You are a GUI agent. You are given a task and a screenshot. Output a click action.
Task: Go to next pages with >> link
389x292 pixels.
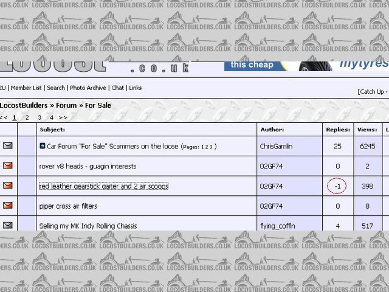point(63,117)
